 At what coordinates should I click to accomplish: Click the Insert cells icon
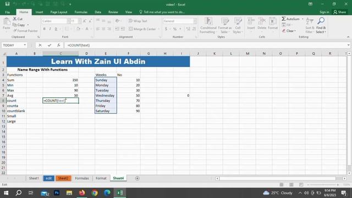tap(251, 21)
